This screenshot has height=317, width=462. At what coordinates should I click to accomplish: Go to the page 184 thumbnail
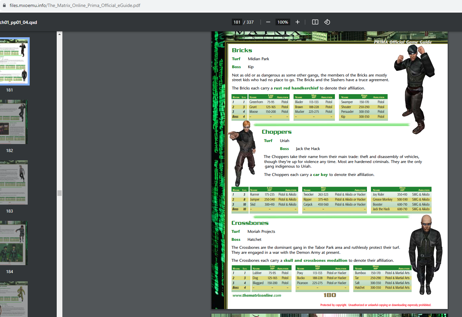point(13,243)
